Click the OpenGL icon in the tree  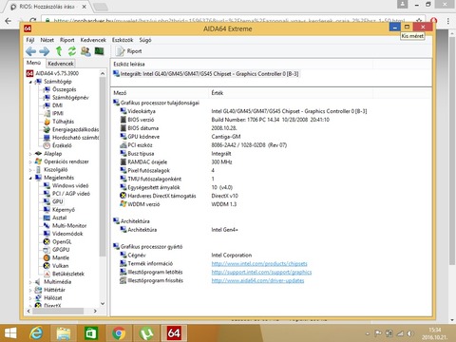click(x=47, y=241)
